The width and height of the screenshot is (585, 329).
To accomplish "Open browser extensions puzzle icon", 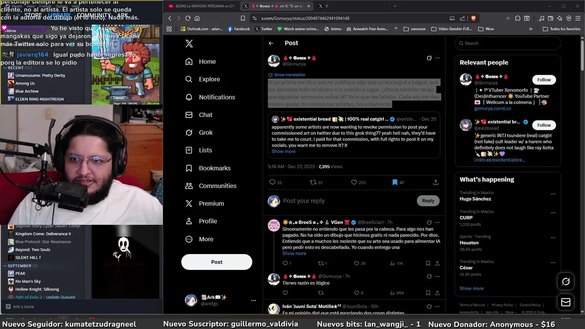I will coord(517,18).
